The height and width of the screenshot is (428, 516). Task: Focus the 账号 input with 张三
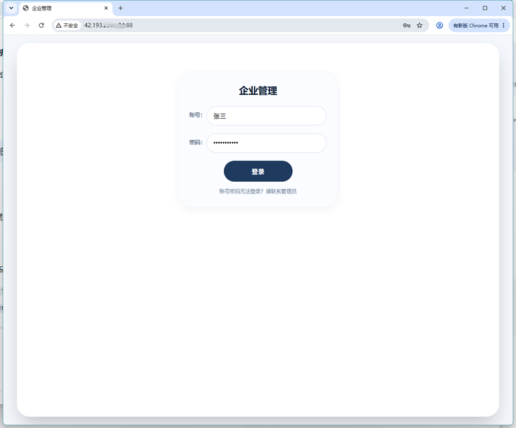[266, 116]
